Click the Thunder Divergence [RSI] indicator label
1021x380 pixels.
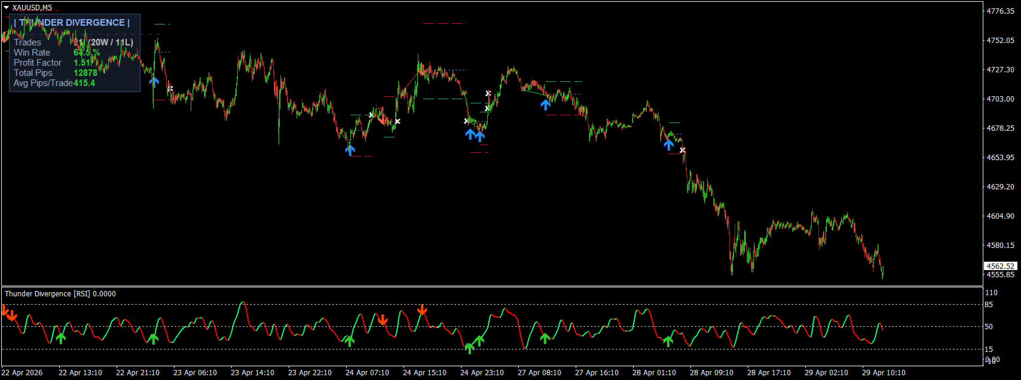click(x=60, y=294)
